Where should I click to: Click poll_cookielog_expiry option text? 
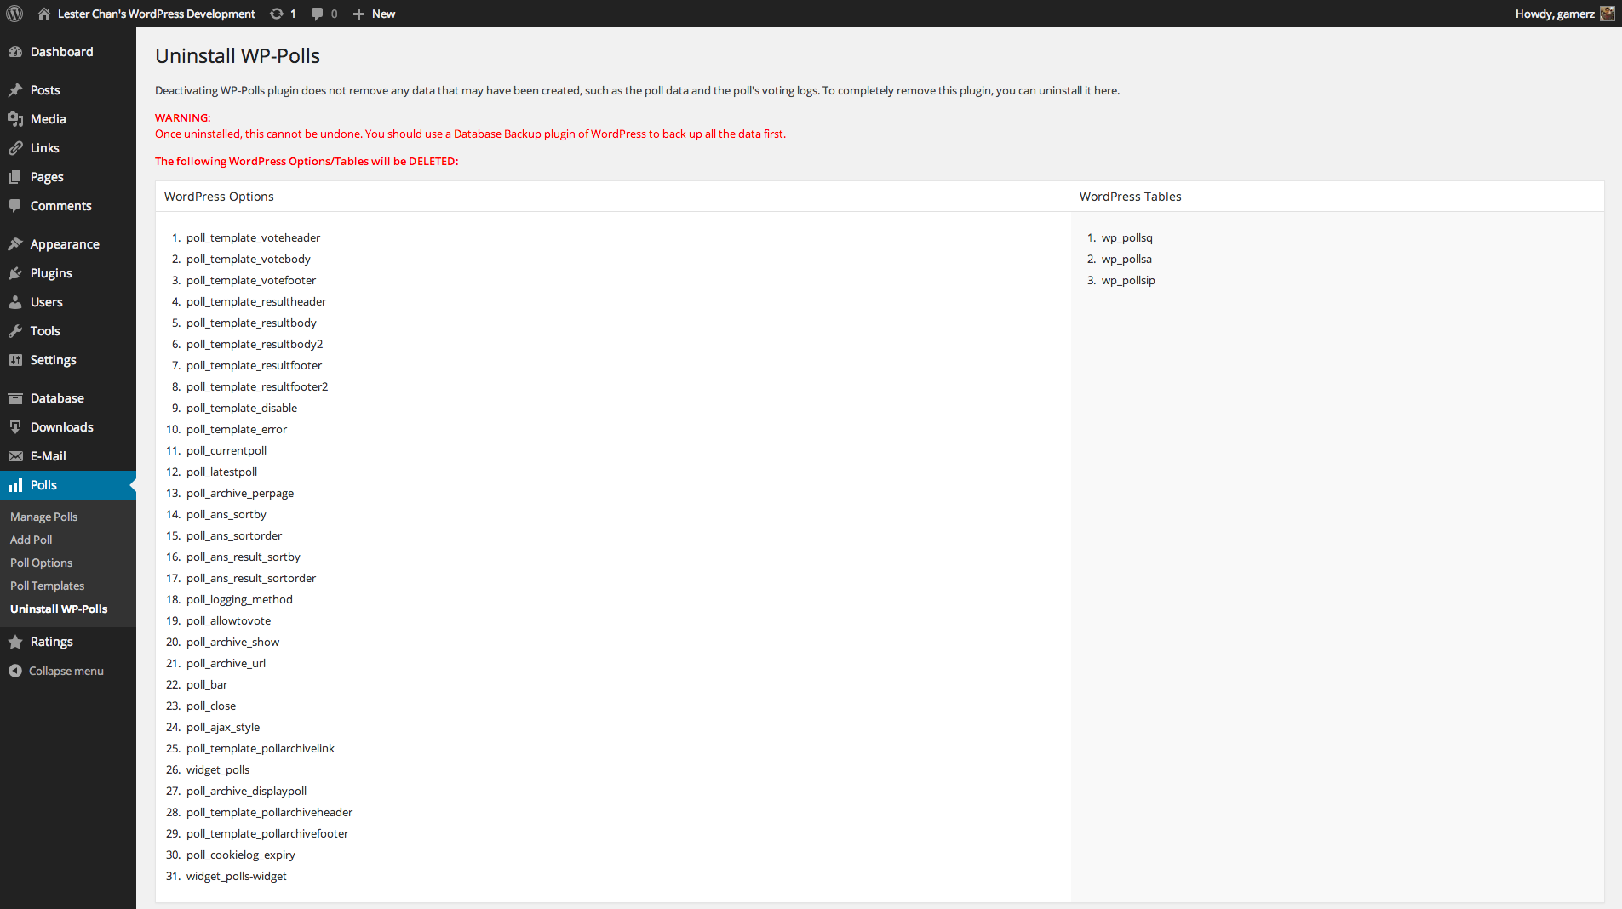tap(241, 855)
